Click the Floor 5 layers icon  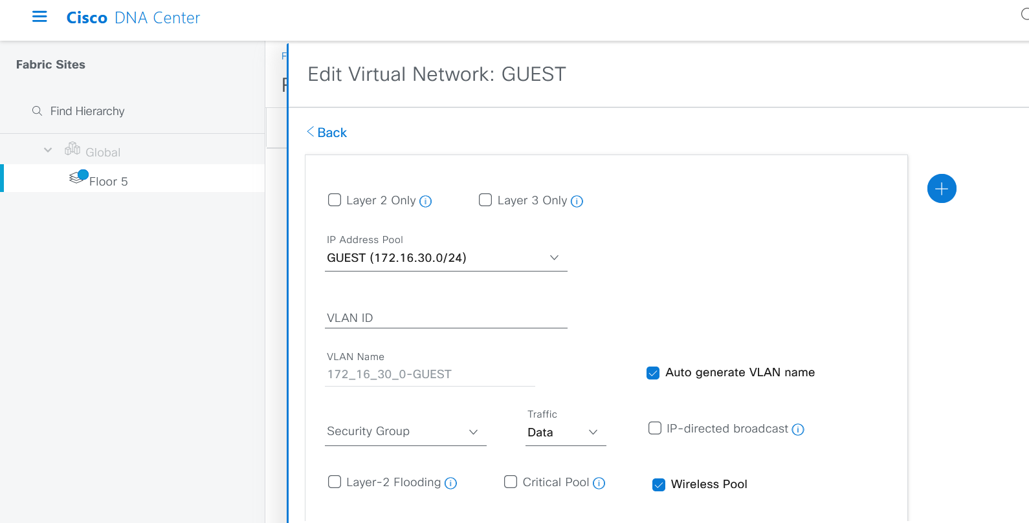tap(78, 176)
